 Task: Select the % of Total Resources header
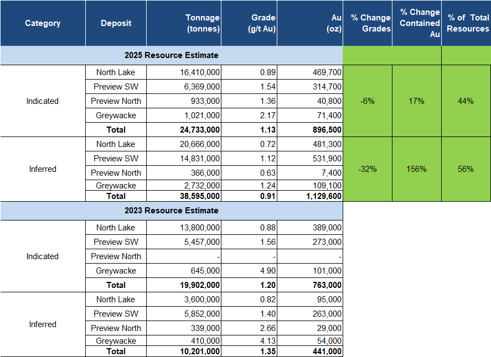coord(466,23)
